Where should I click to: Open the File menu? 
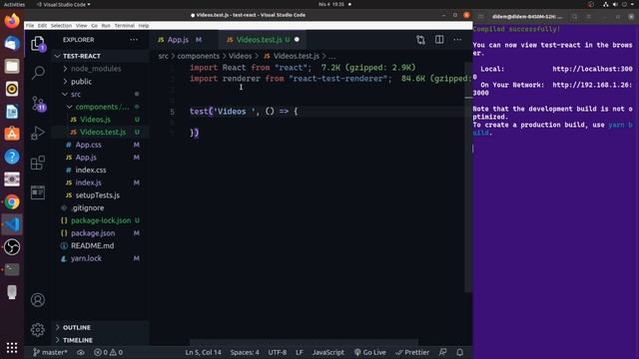[x=30, y=25]
